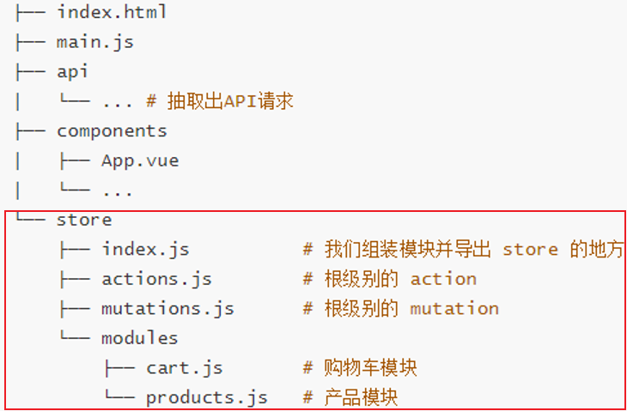
Task: Open the store folder
Action: [84, 220]
